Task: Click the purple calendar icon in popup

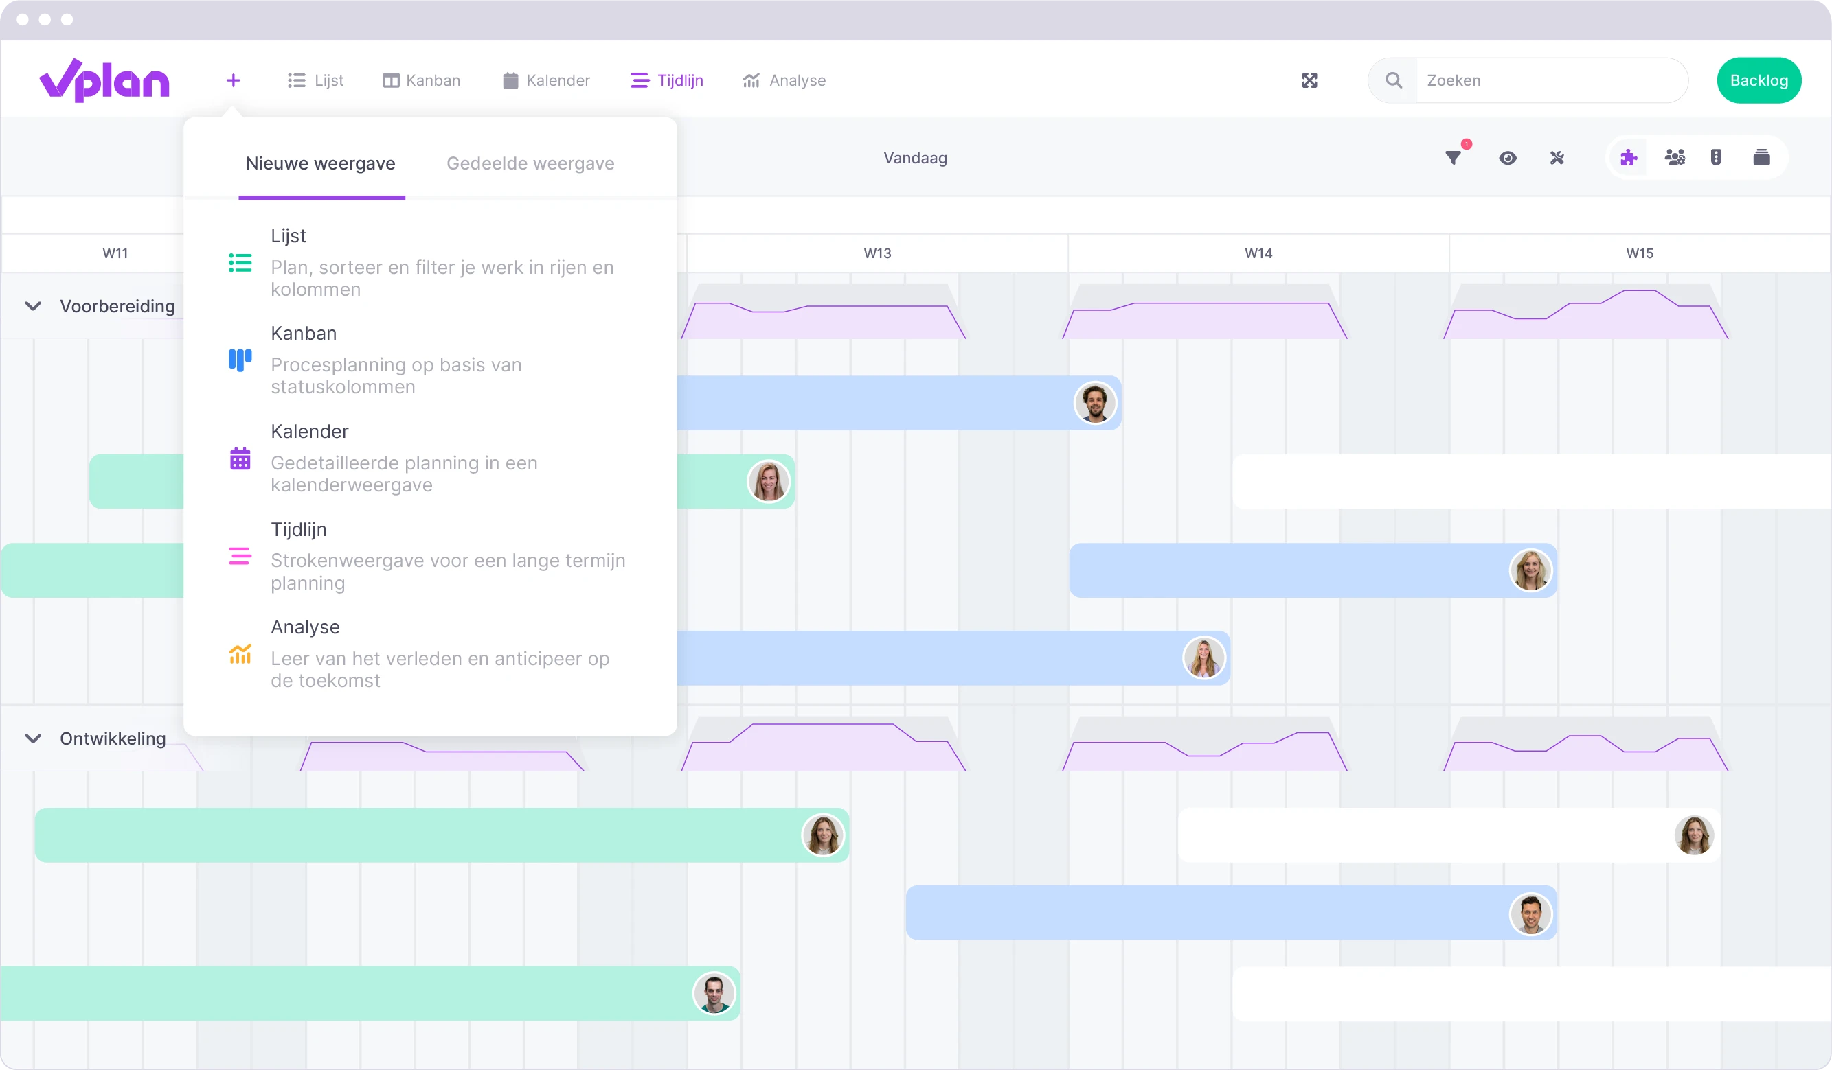Action: pyautogui.click(x=240, y=458)
